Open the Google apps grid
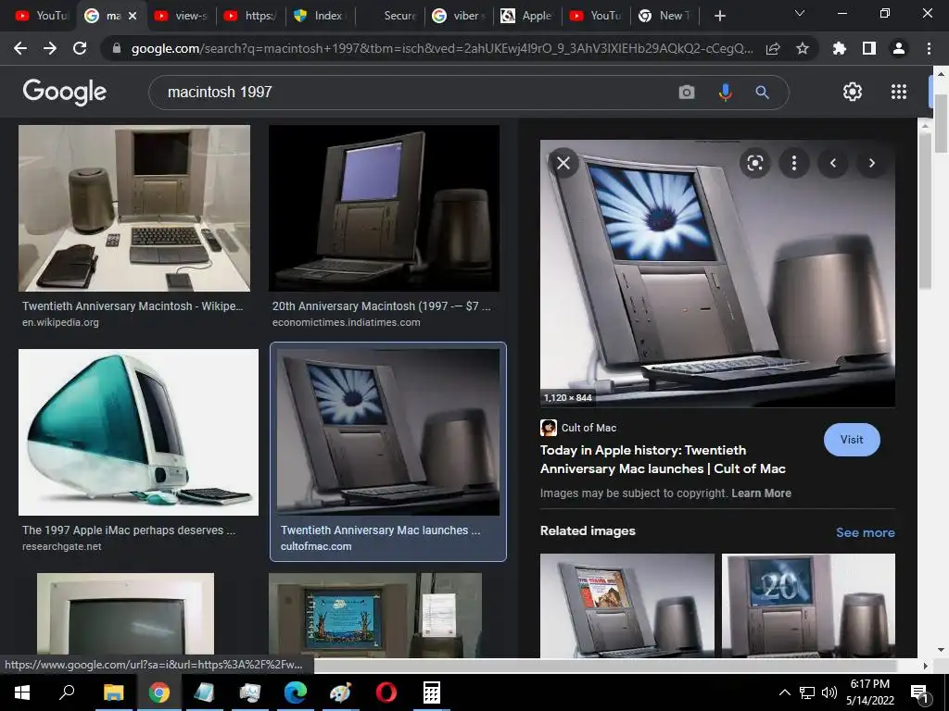The width and height of the screenshot is (949, 711). [899, 92]
